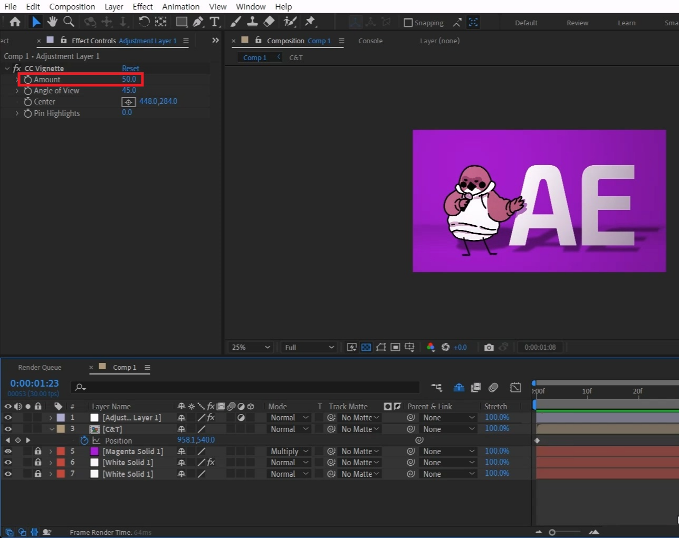679x538 pixels.
Task: Click the Home icon in toolbar
Action: coord(15,22)
